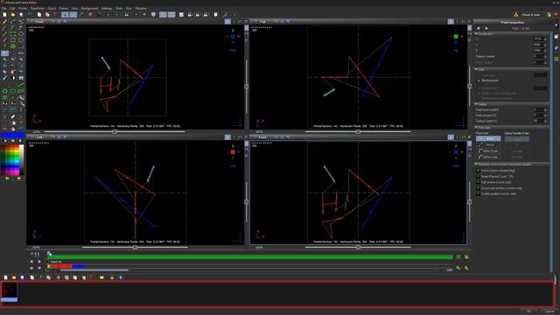Pick a color from the left color palette
The image size is (560, 315).
[12, 160]
